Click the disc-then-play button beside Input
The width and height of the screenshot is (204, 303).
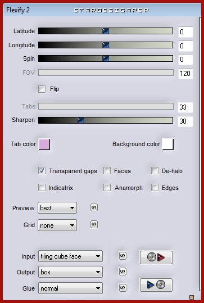point(156,257)
